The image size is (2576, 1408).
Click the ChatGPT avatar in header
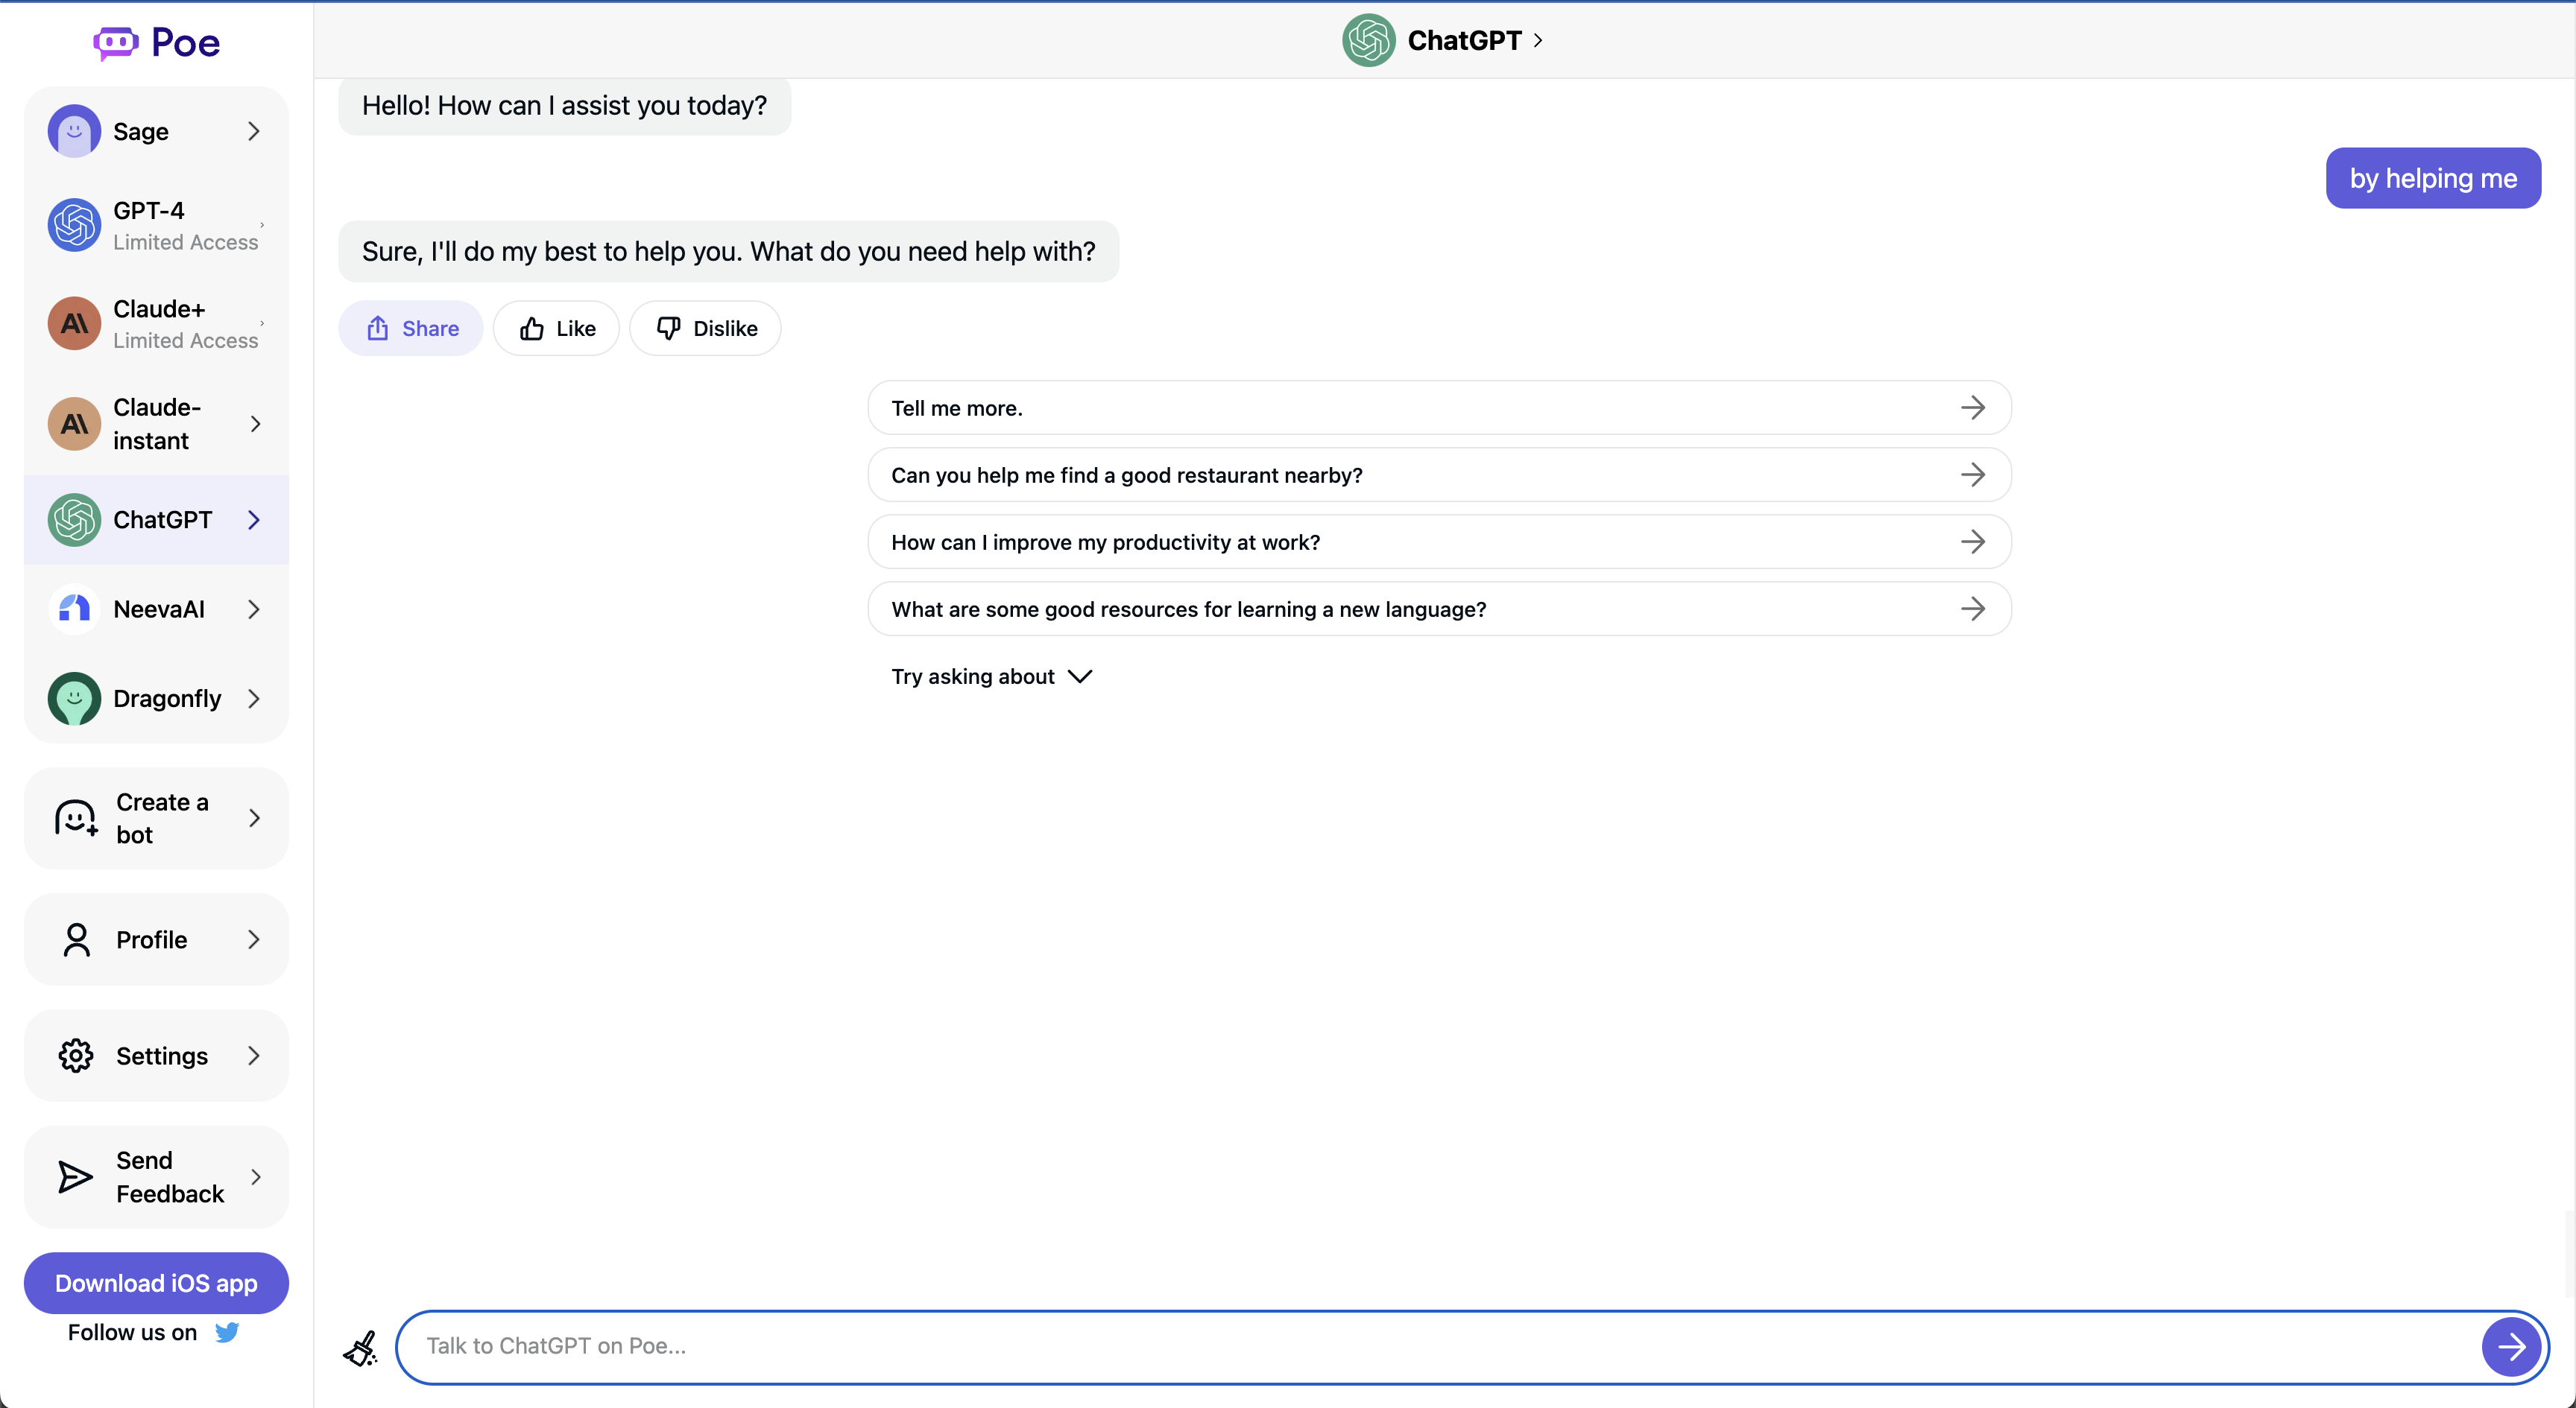(1368, 40)
